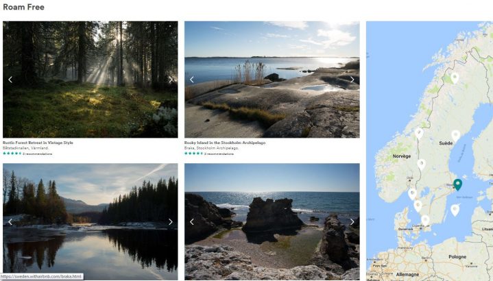This screenshot has width=493, height=281.
Task: Click the left arrow on the reflective lake photo
Action: point(10,222)
